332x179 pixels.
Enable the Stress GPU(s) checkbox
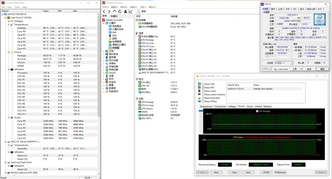coord(203,102)
